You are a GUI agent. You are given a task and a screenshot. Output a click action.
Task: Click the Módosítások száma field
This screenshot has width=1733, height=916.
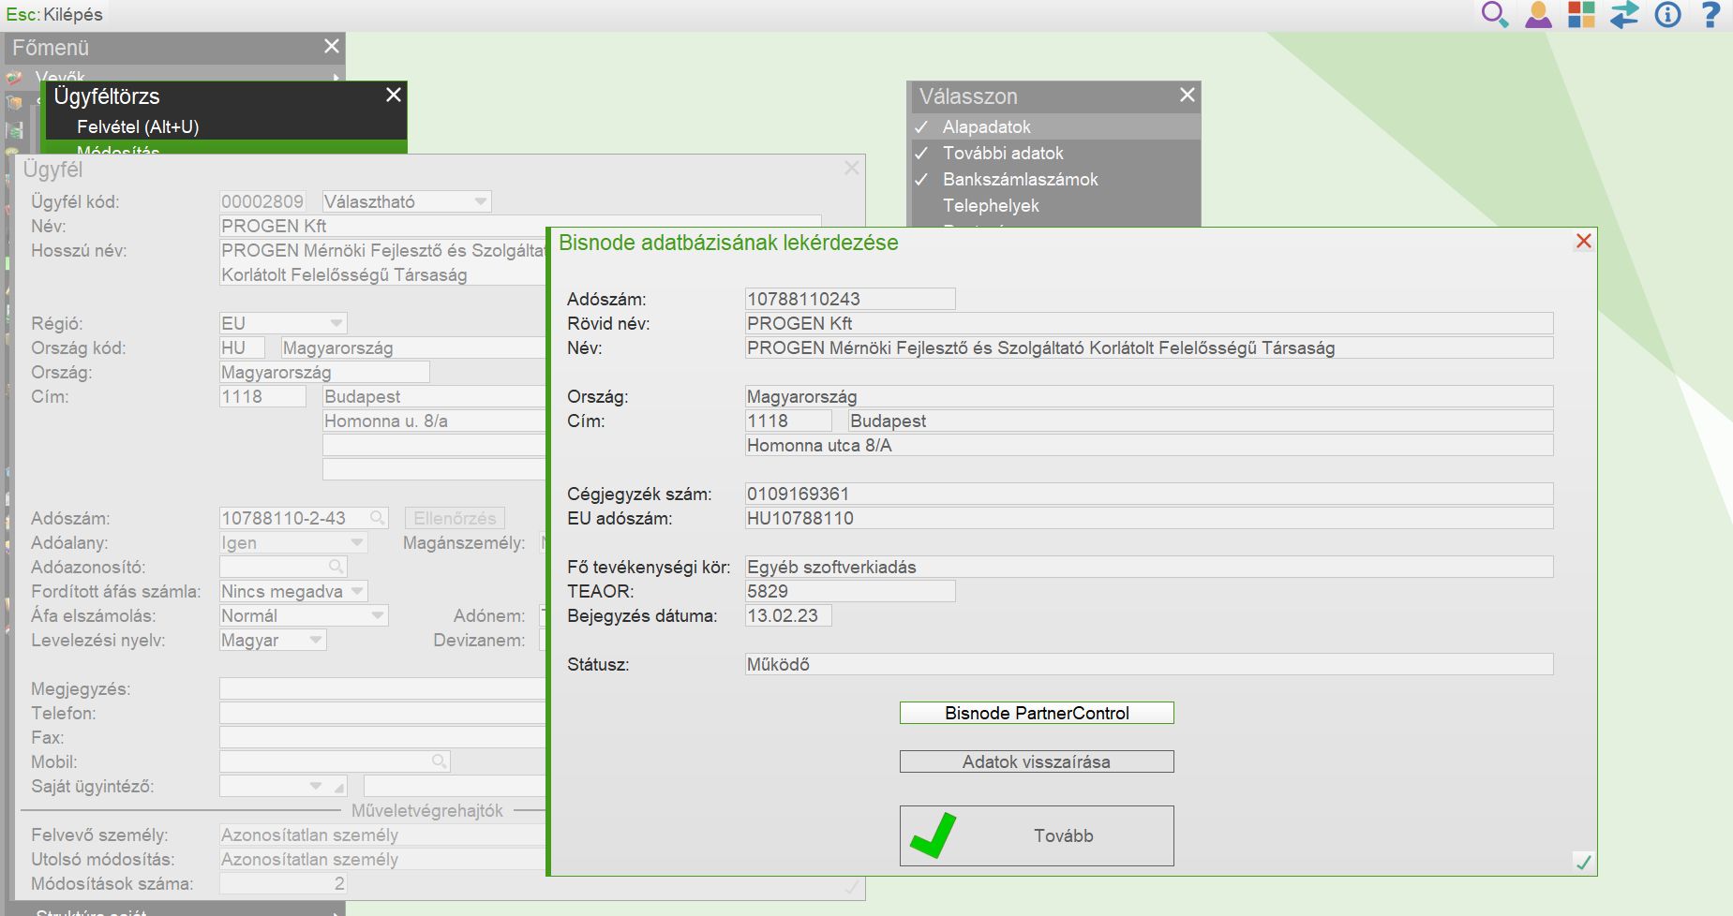(283, 883)
